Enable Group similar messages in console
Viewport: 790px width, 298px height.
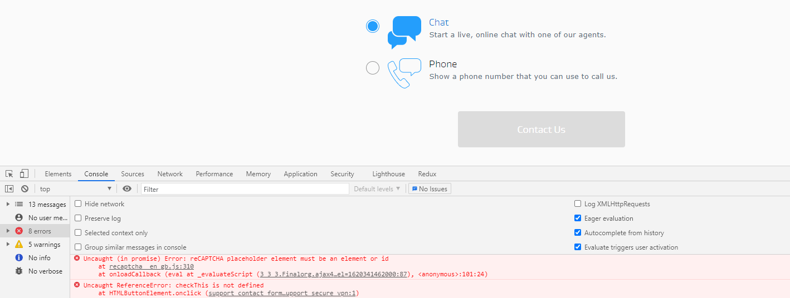[x=78, y=247]
